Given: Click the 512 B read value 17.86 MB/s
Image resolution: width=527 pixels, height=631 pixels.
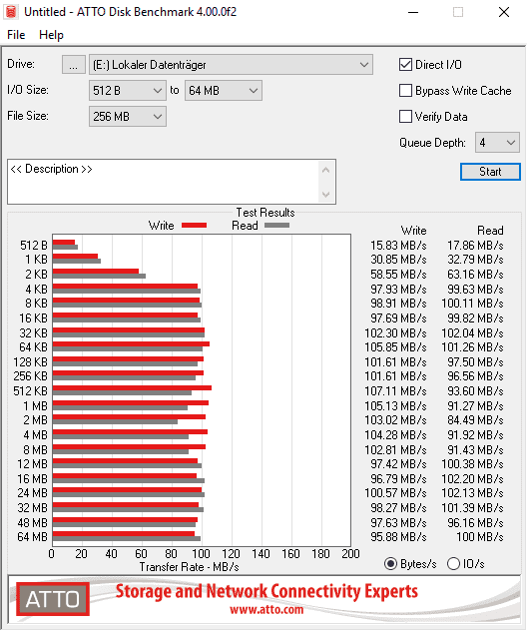Looking at the screenshot, I should (x=475, y=245).
